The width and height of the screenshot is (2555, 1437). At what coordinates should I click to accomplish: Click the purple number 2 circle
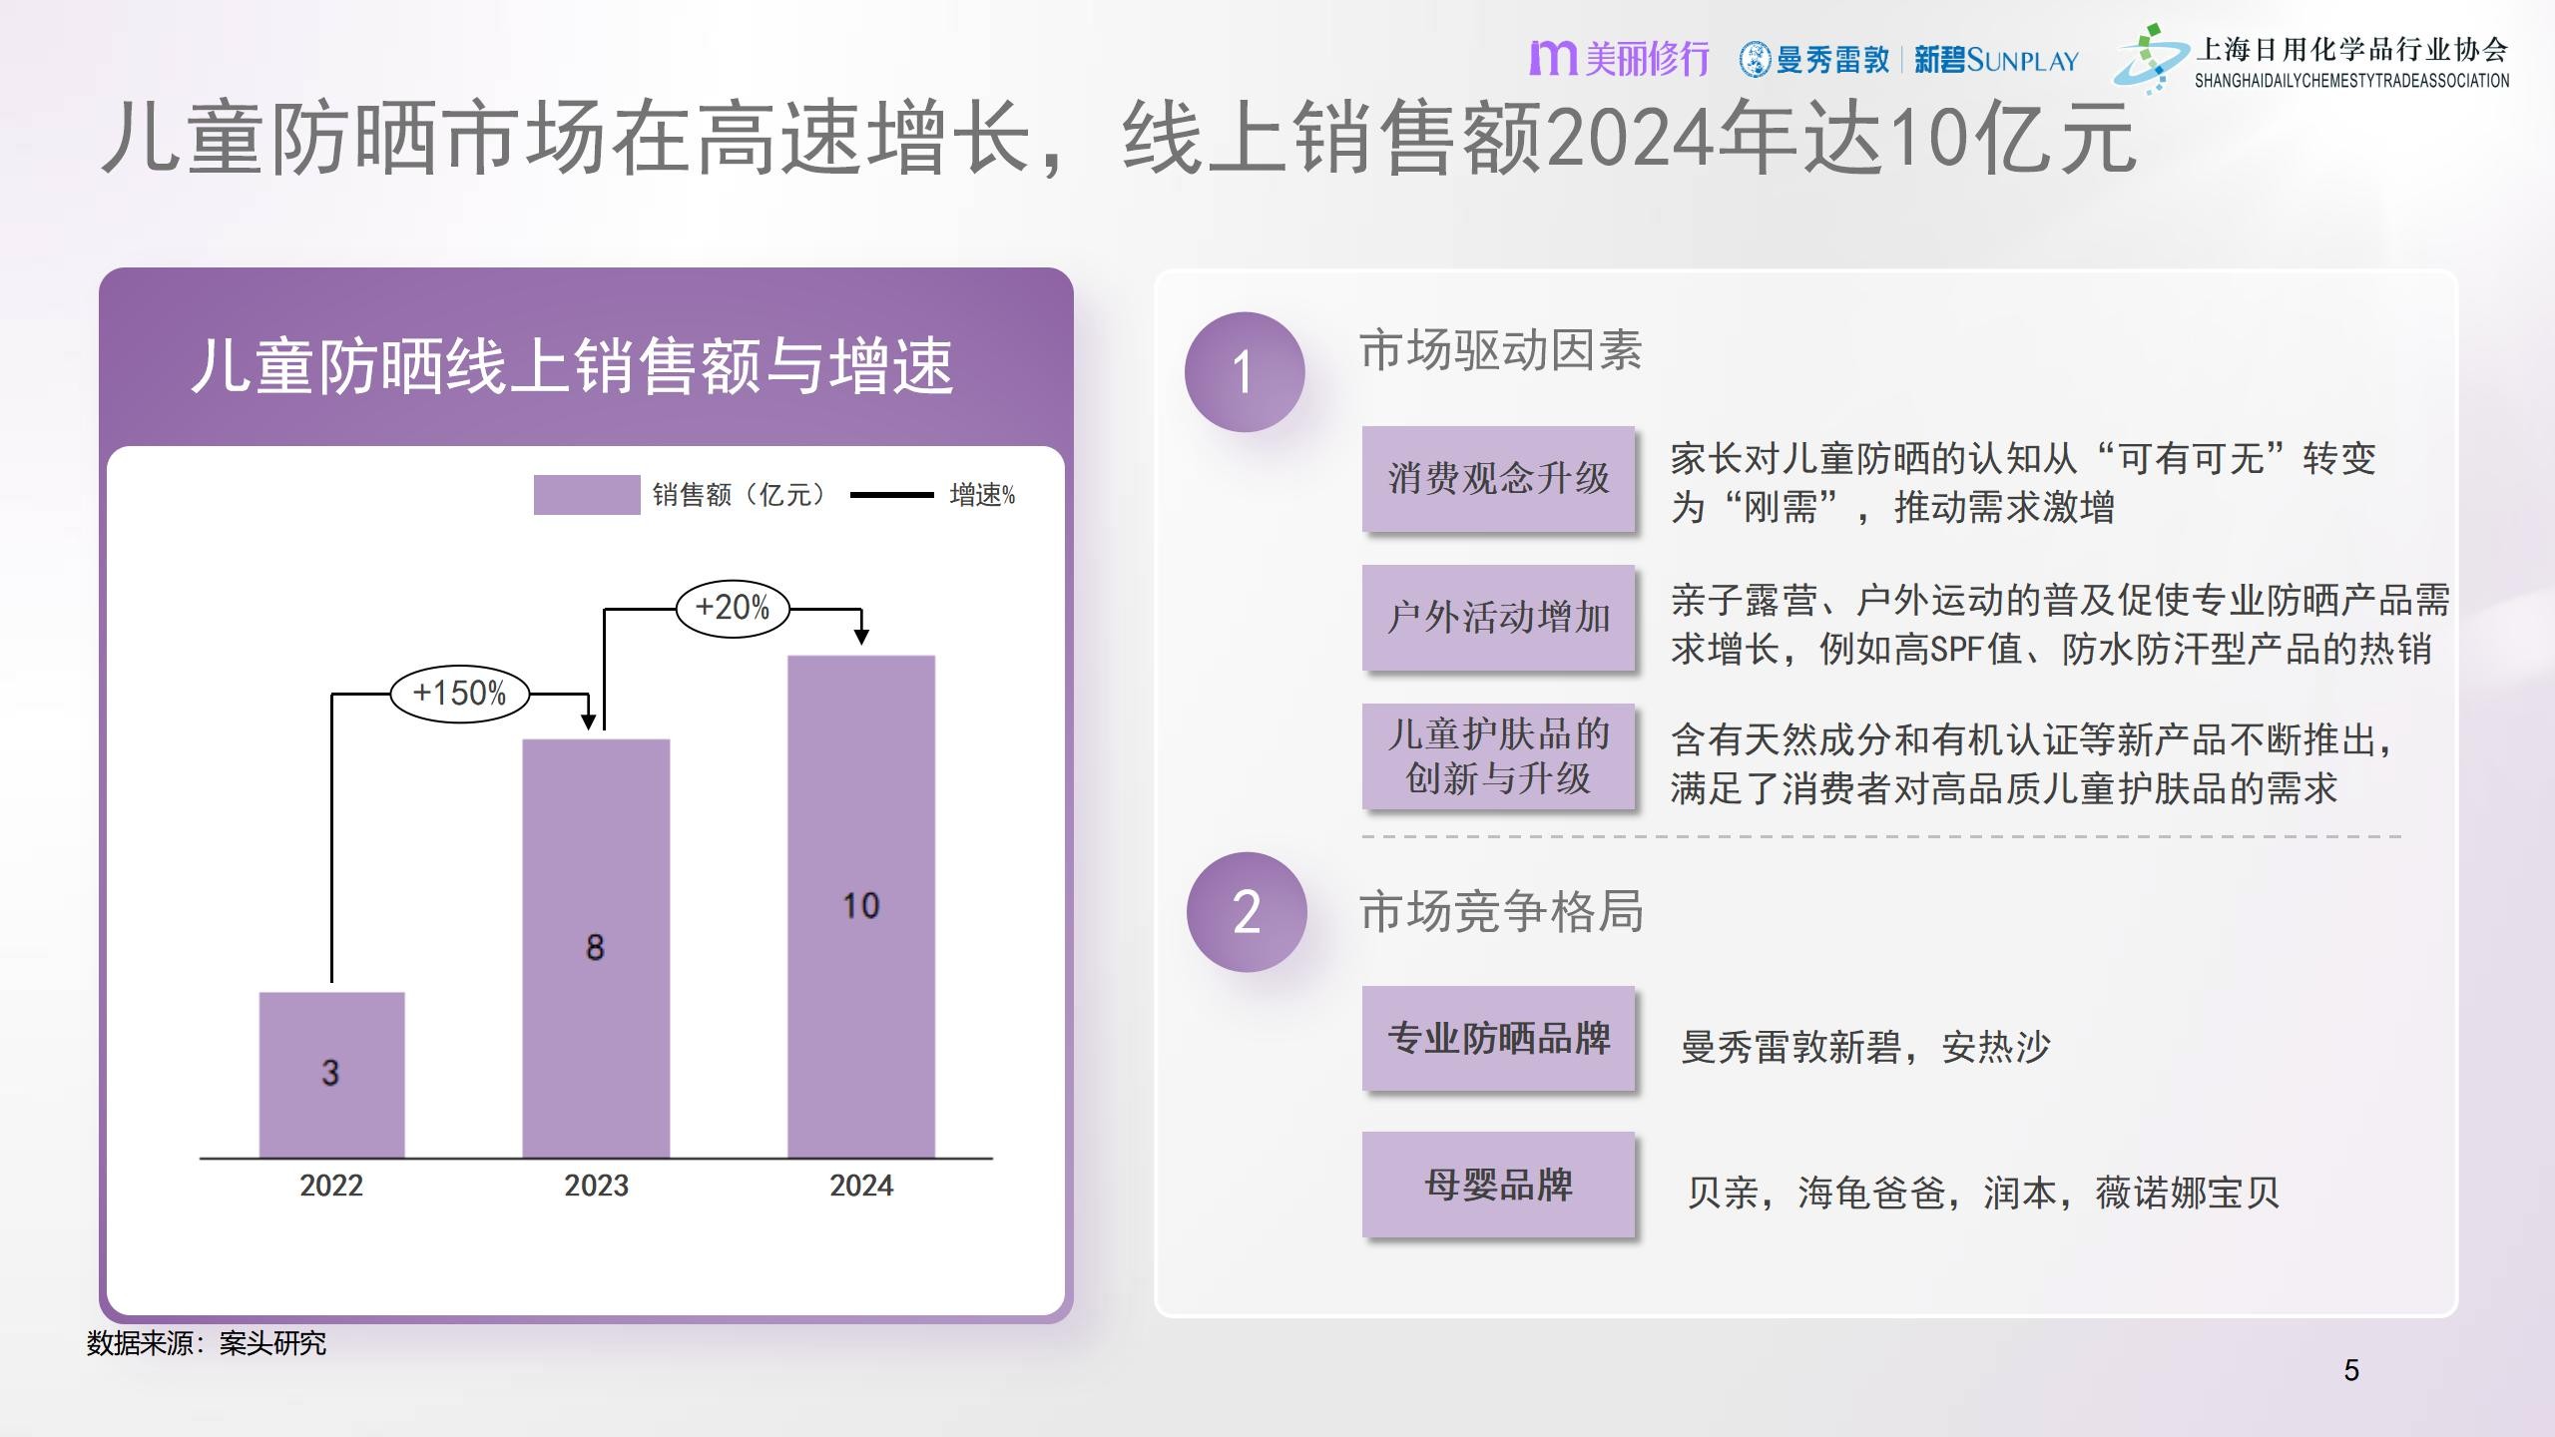1246,912
